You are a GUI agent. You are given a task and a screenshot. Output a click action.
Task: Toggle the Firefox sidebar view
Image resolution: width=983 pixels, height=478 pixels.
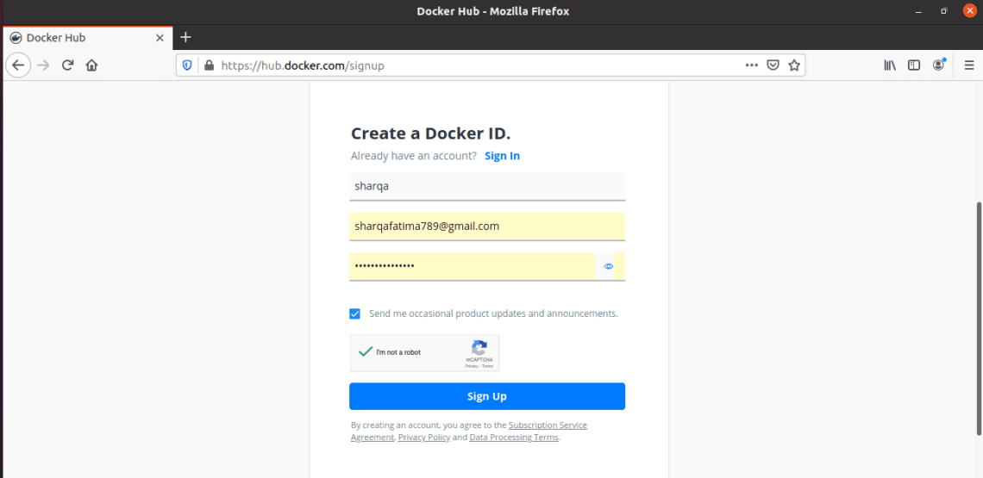tap(914, 65)
